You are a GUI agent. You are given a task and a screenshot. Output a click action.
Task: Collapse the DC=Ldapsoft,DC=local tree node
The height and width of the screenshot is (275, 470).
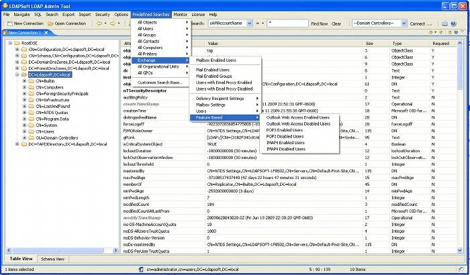17,74
